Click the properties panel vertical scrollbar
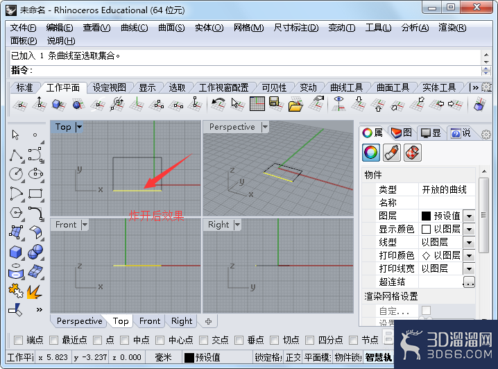 tap(483, 216)
